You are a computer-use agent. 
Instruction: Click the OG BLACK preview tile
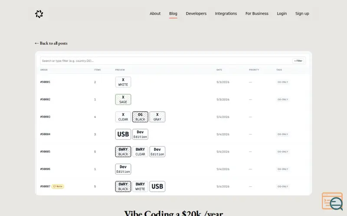tap(140, 117)
